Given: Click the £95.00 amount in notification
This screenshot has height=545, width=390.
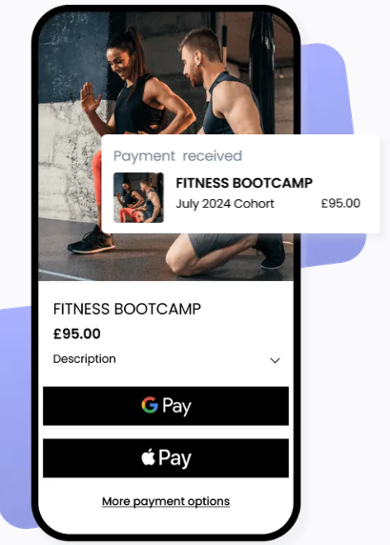Looking at the screenshot, I should [x=340, y=203].
